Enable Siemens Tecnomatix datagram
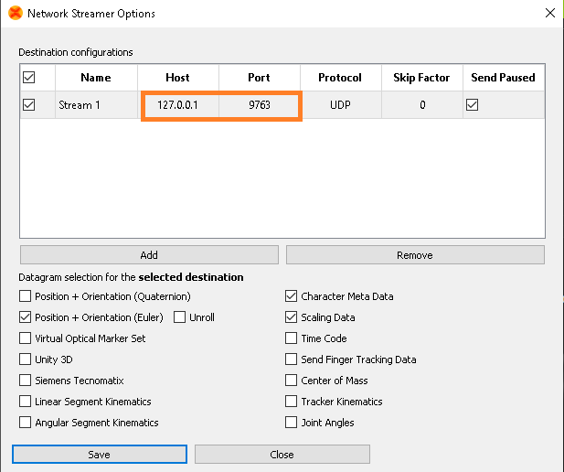The width and height of the screenshot is (564, 472). [26, 381]
